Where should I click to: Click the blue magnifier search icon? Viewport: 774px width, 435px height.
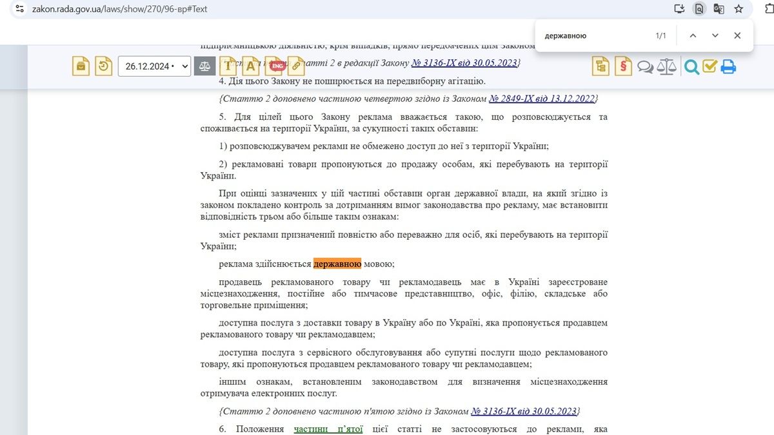[691, 67]
